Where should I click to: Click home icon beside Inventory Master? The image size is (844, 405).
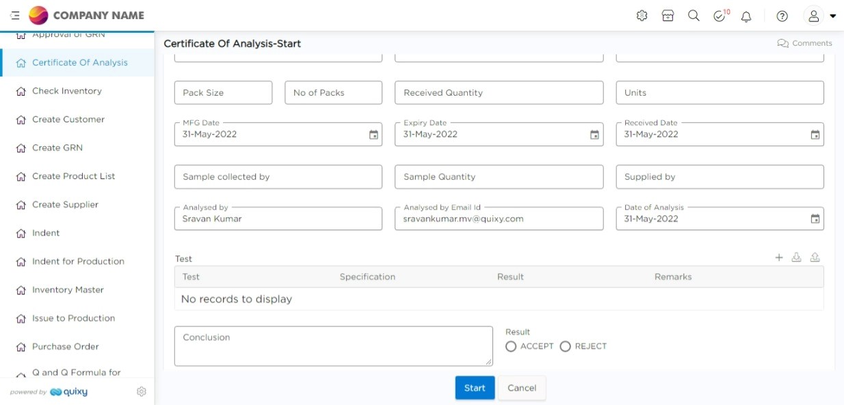(21, 290)
